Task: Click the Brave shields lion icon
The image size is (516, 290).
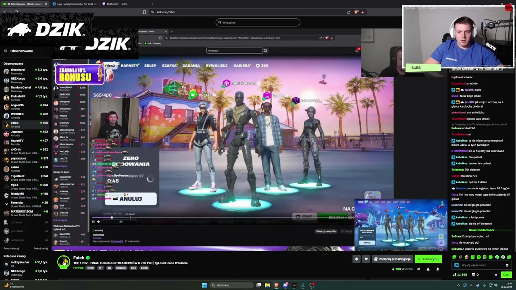Action: (x=356, y=12)
